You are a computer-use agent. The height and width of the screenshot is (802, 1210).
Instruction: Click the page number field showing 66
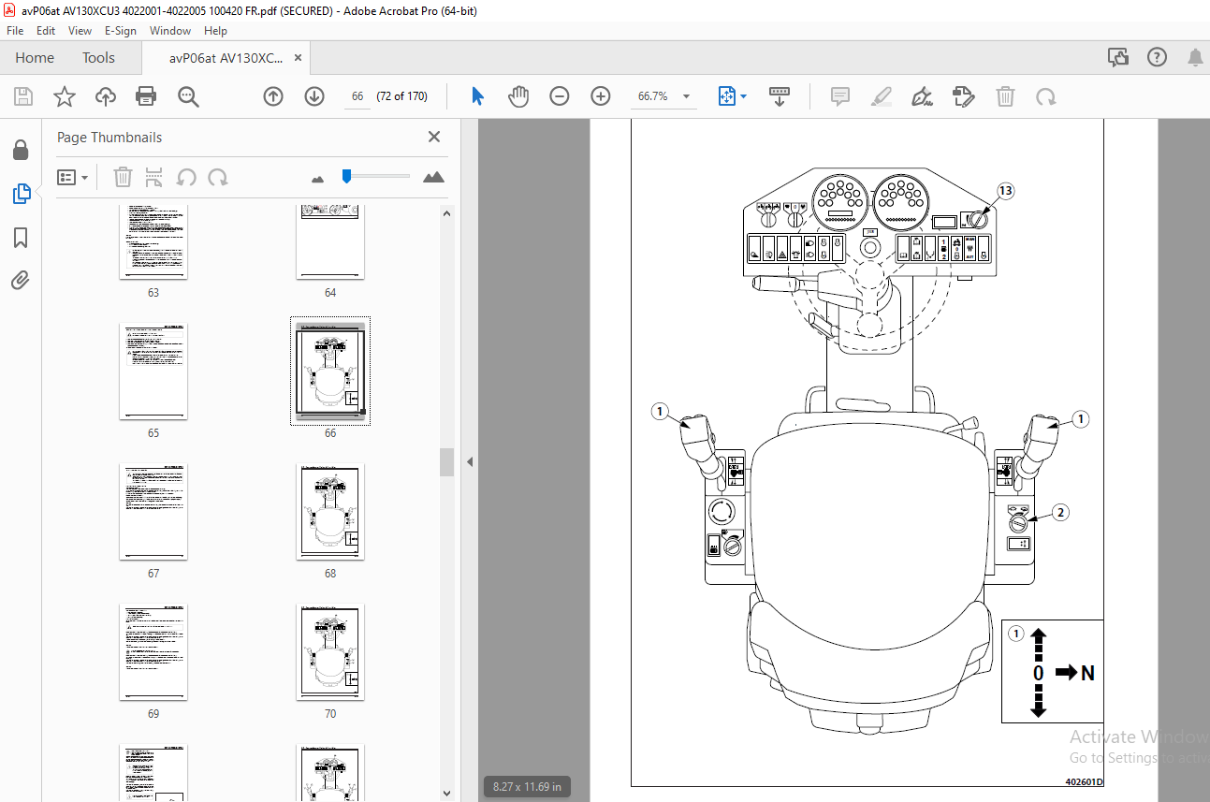click(357, 96)
